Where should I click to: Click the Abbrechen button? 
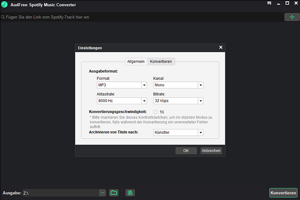coord(211,151)
